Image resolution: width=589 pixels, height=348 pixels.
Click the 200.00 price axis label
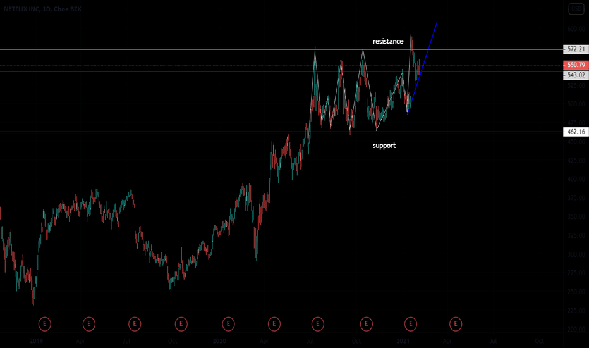[x=576, y=330]
